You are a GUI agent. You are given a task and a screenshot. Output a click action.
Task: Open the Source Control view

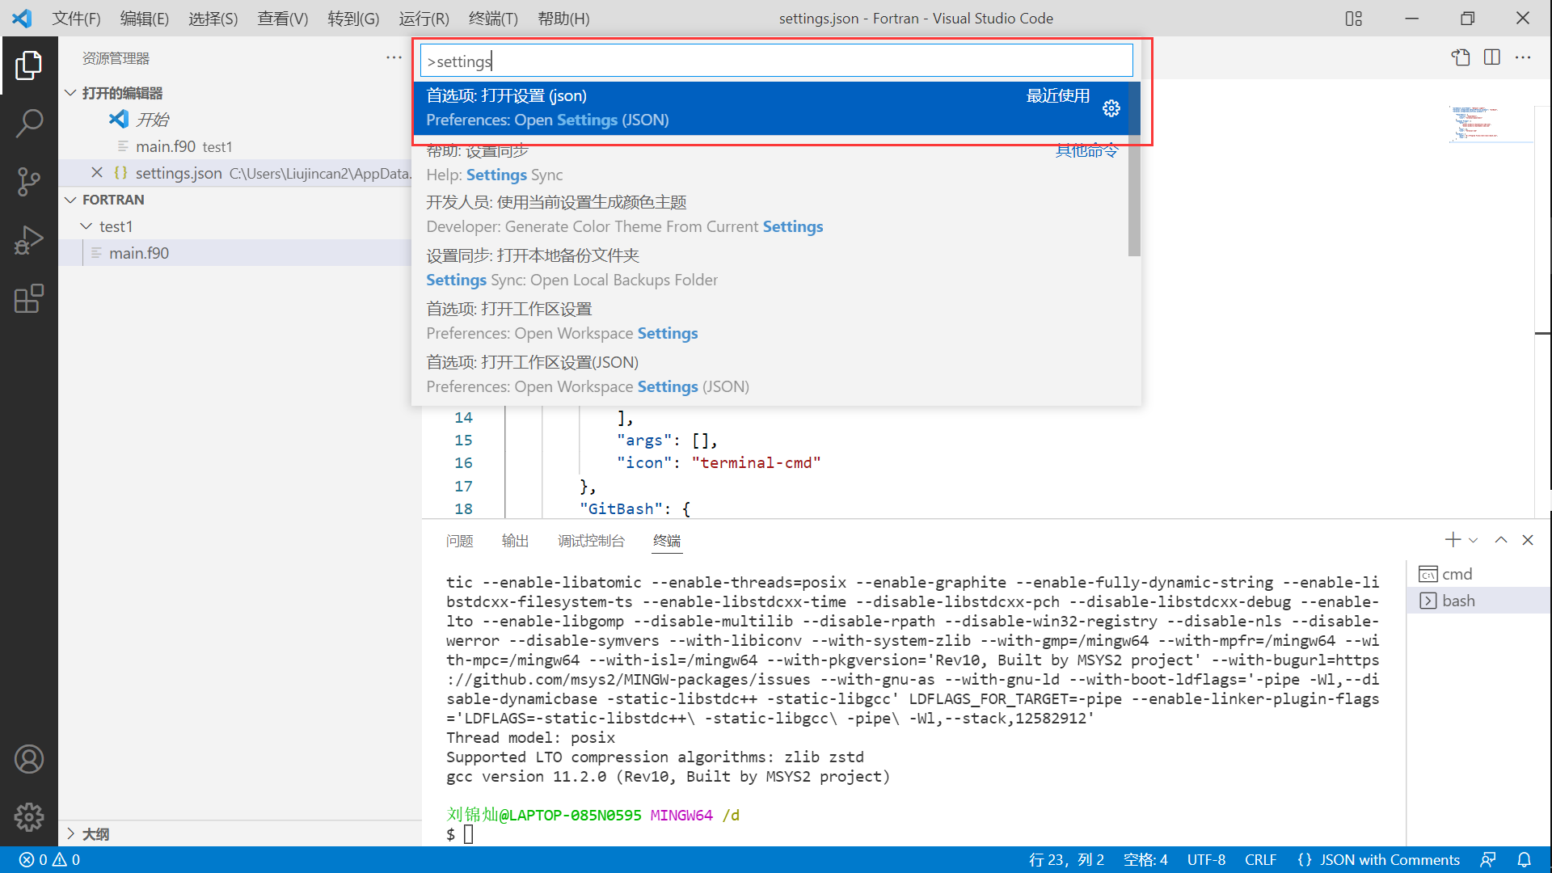pos(29,182)
